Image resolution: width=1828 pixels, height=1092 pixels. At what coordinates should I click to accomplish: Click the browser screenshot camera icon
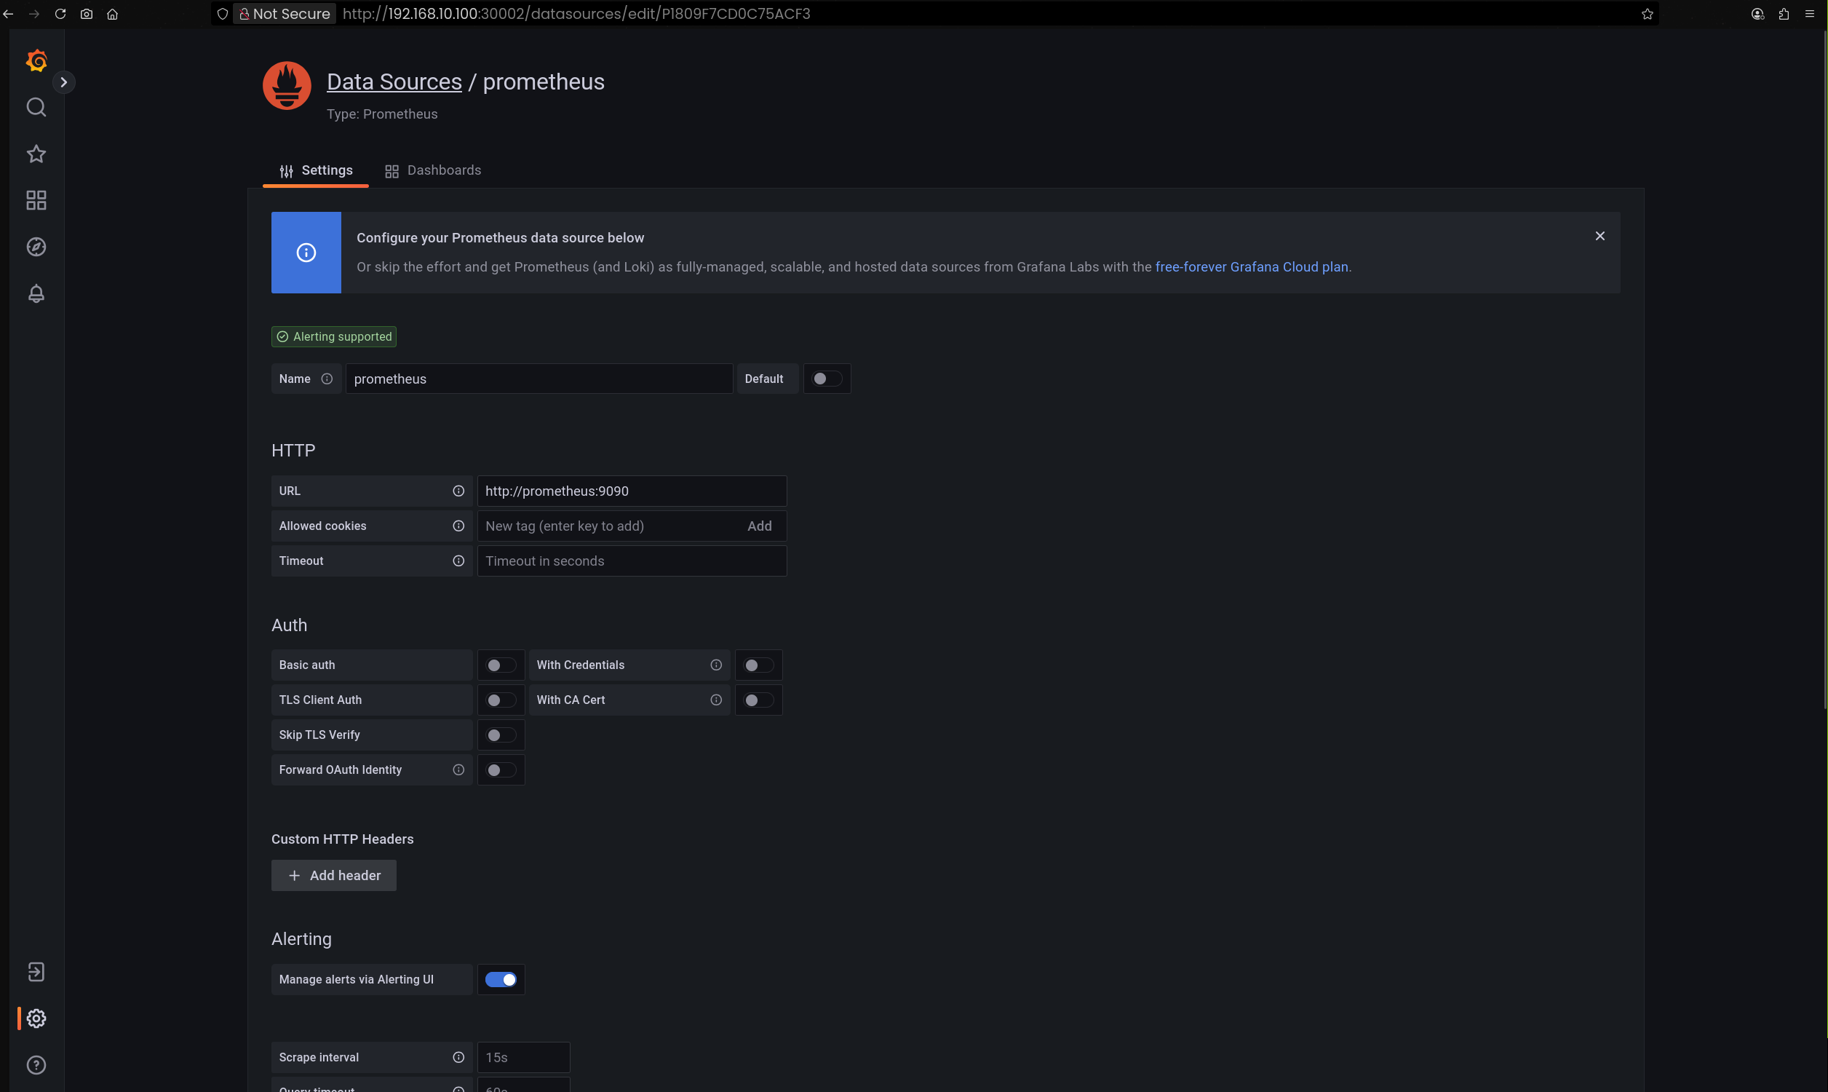[86, 14]
